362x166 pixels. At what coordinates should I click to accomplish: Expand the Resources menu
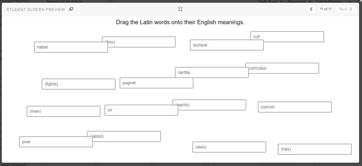click(x=299, y=2)
